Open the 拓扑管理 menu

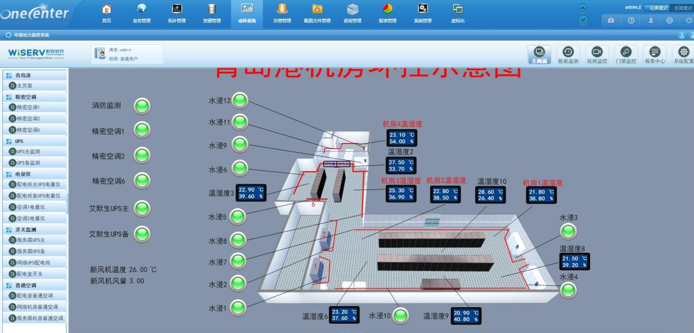click(x=177, y=14)
